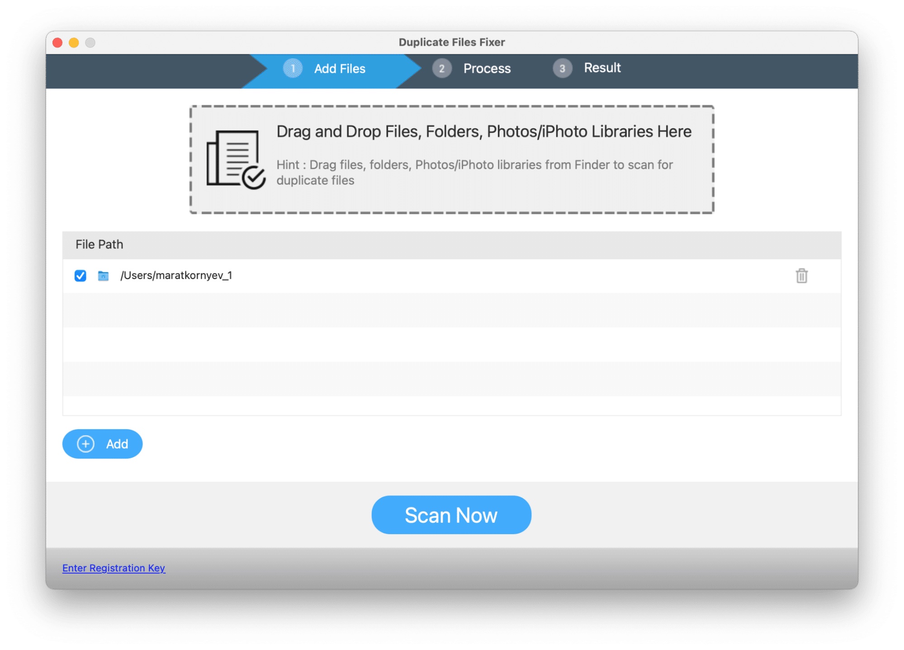Screen dimensions: 904x650
Task: Click the document checkmark icon in drop zone
Action: 235,160
